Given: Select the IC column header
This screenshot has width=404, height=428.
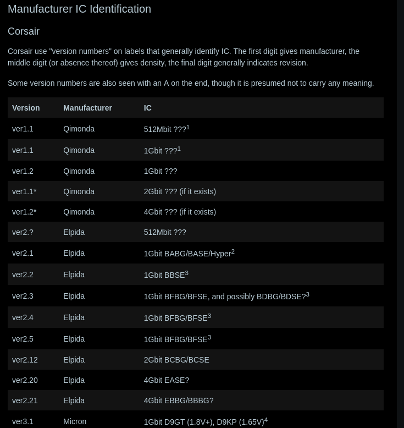Looking at the screenshot, I should tap(147, 108).
